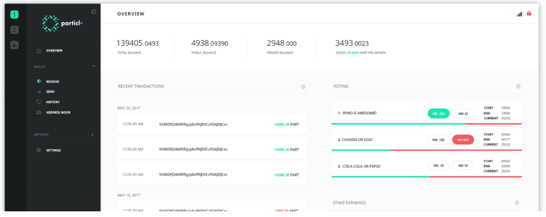Switch to wallet number 2
The image size is (546, 217).
coord(14,30)
